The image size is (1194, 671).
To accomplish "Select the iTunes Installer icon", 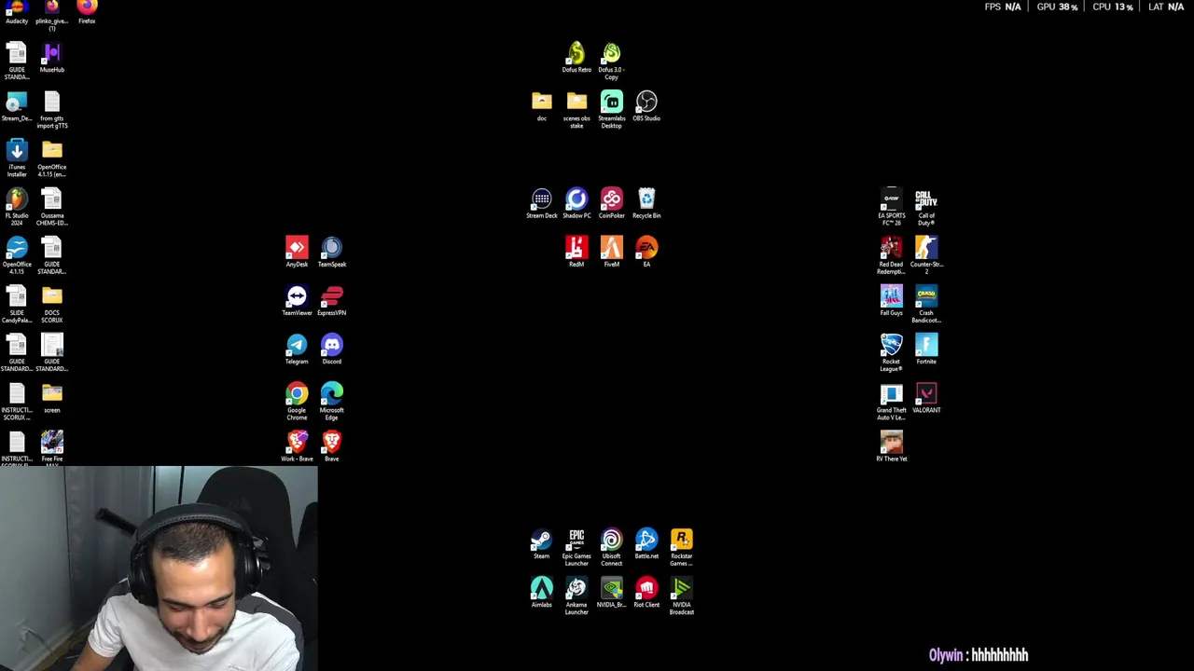I will (17, 158).
